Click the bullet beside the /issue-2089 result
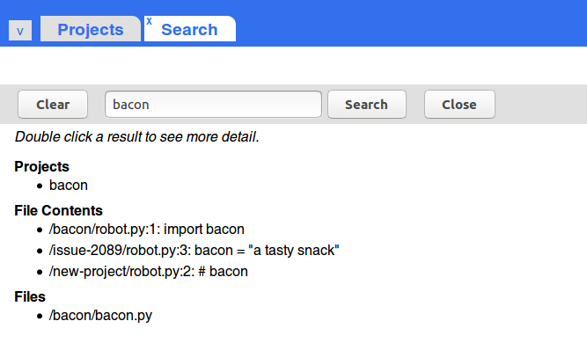The height and width of the screenshot is (343, 587). coord(40,251)
